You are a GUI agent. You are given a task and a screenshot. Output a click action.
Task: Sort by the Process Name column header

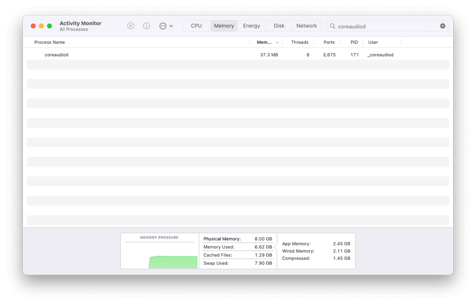point(50,42)
